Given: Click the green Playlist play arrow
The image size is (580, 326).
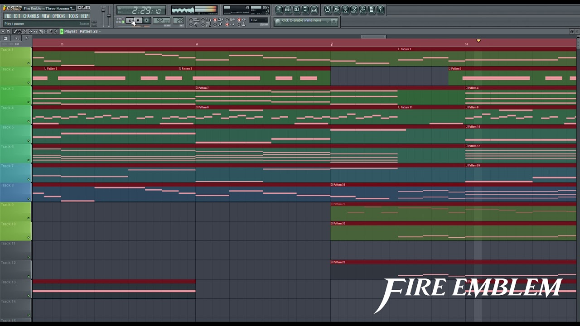Looking at the screenshot, I should pyautogui.click(x=62, y=31).
